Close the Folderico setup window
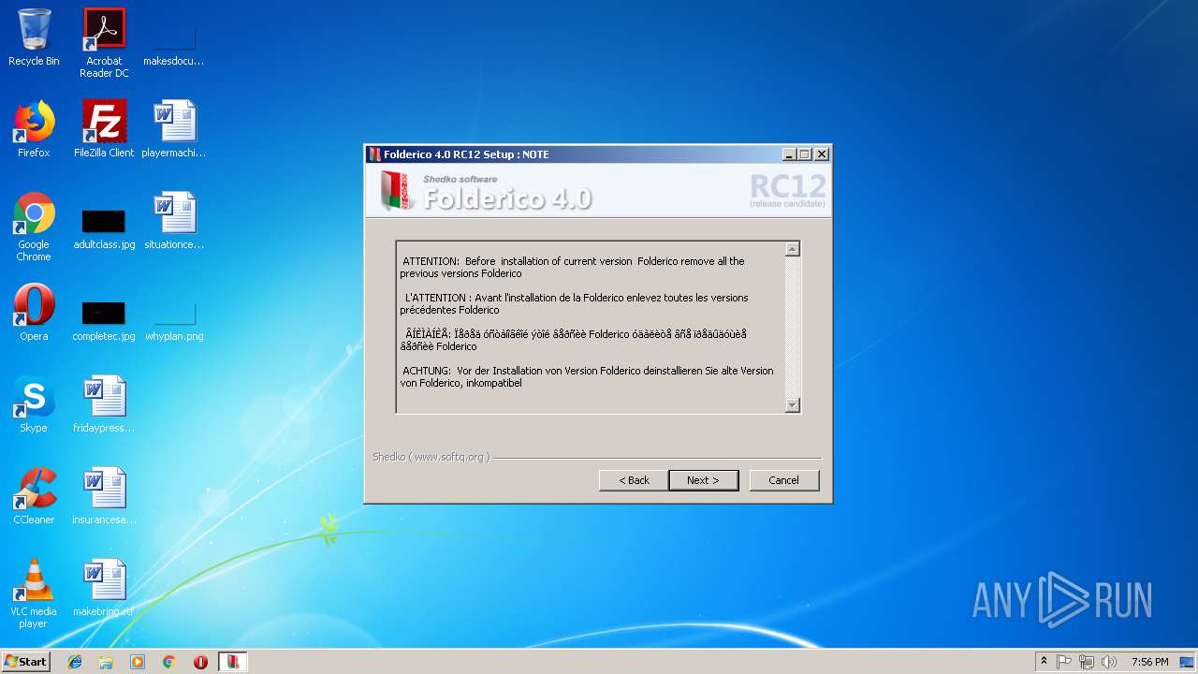Viewport: 1198px width, 674px height. point(821,154)
